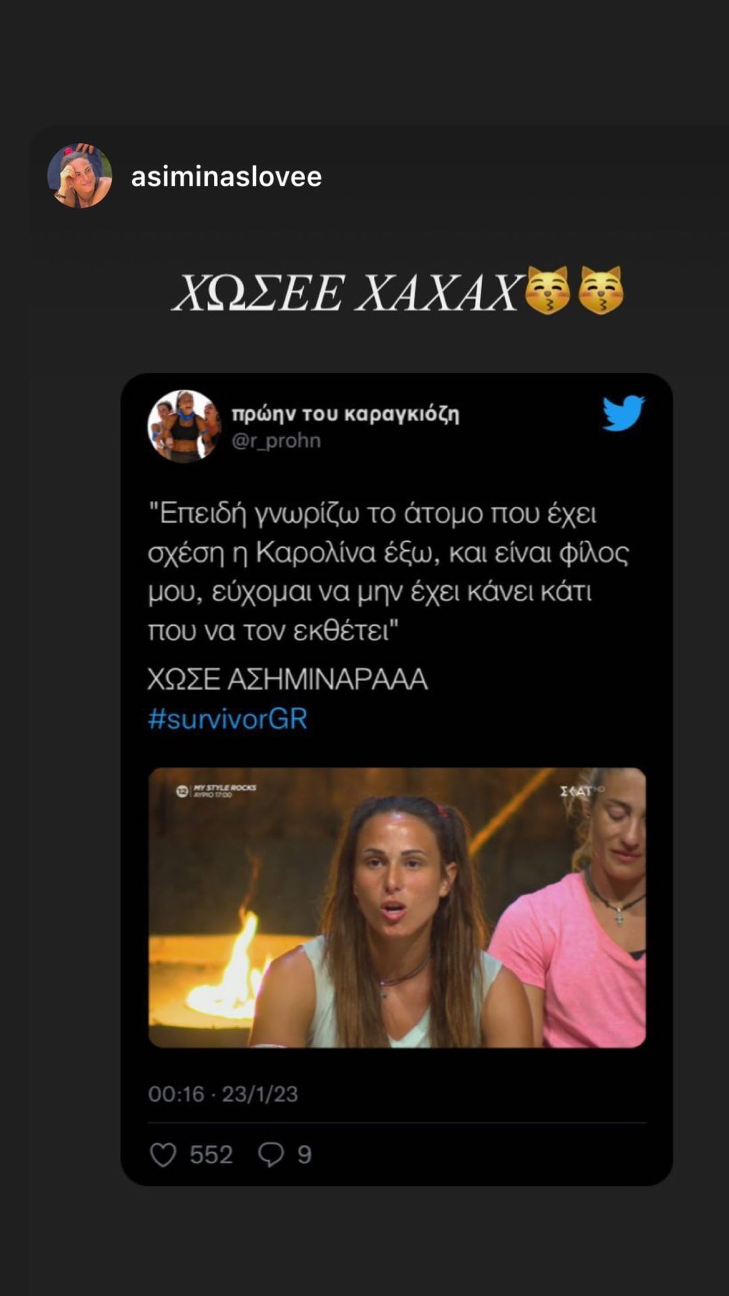Select display name πρώην του καραγκιόζη
The height and width of the screenshot is (1296, 729).
point(345,413)
